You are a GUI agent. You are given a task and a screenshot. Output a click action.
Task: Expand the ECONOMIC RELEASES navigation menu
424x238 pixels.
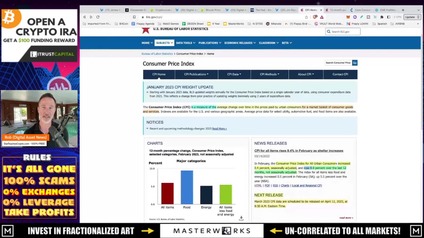point(240,43)
